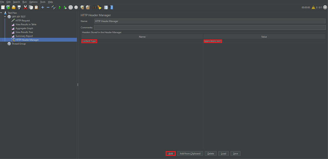Open the Search menu
The height and width of the screenshot is (159, 328).
click(16, 2)
